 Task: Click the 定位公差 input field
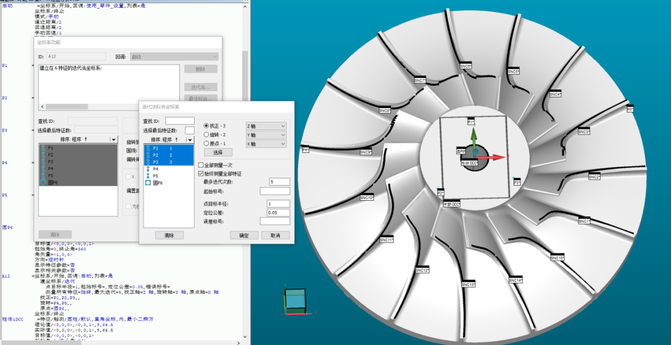[x=279, y=212]
